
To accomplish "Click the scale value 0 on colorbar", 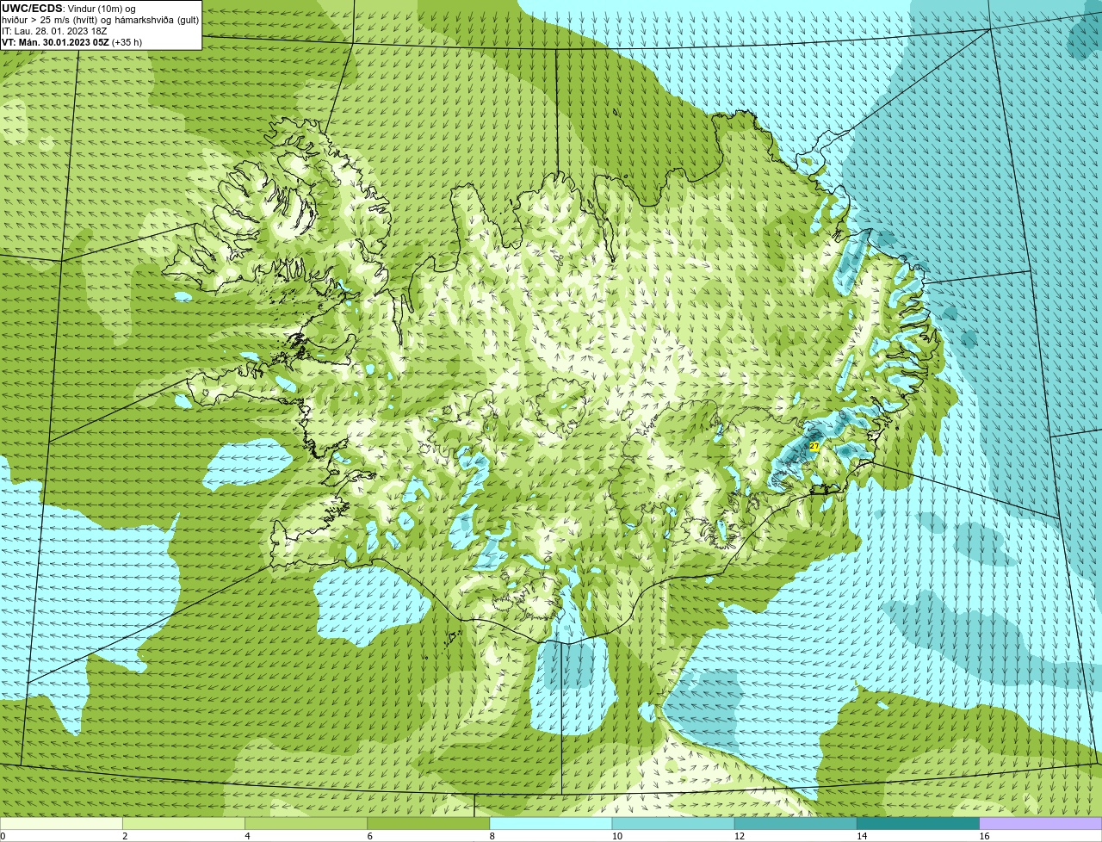I will [3, 836].
